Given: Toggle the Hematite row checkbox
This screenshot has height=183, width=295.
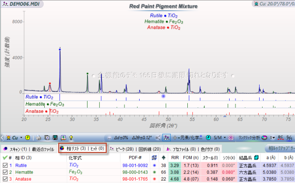Looking at the screenshot, I should (5, 172).
